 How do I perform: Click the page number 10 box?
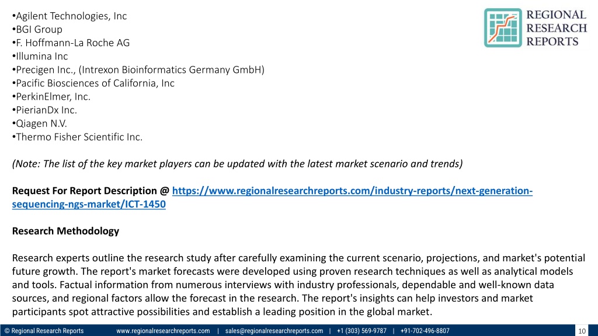click(582, 331)
